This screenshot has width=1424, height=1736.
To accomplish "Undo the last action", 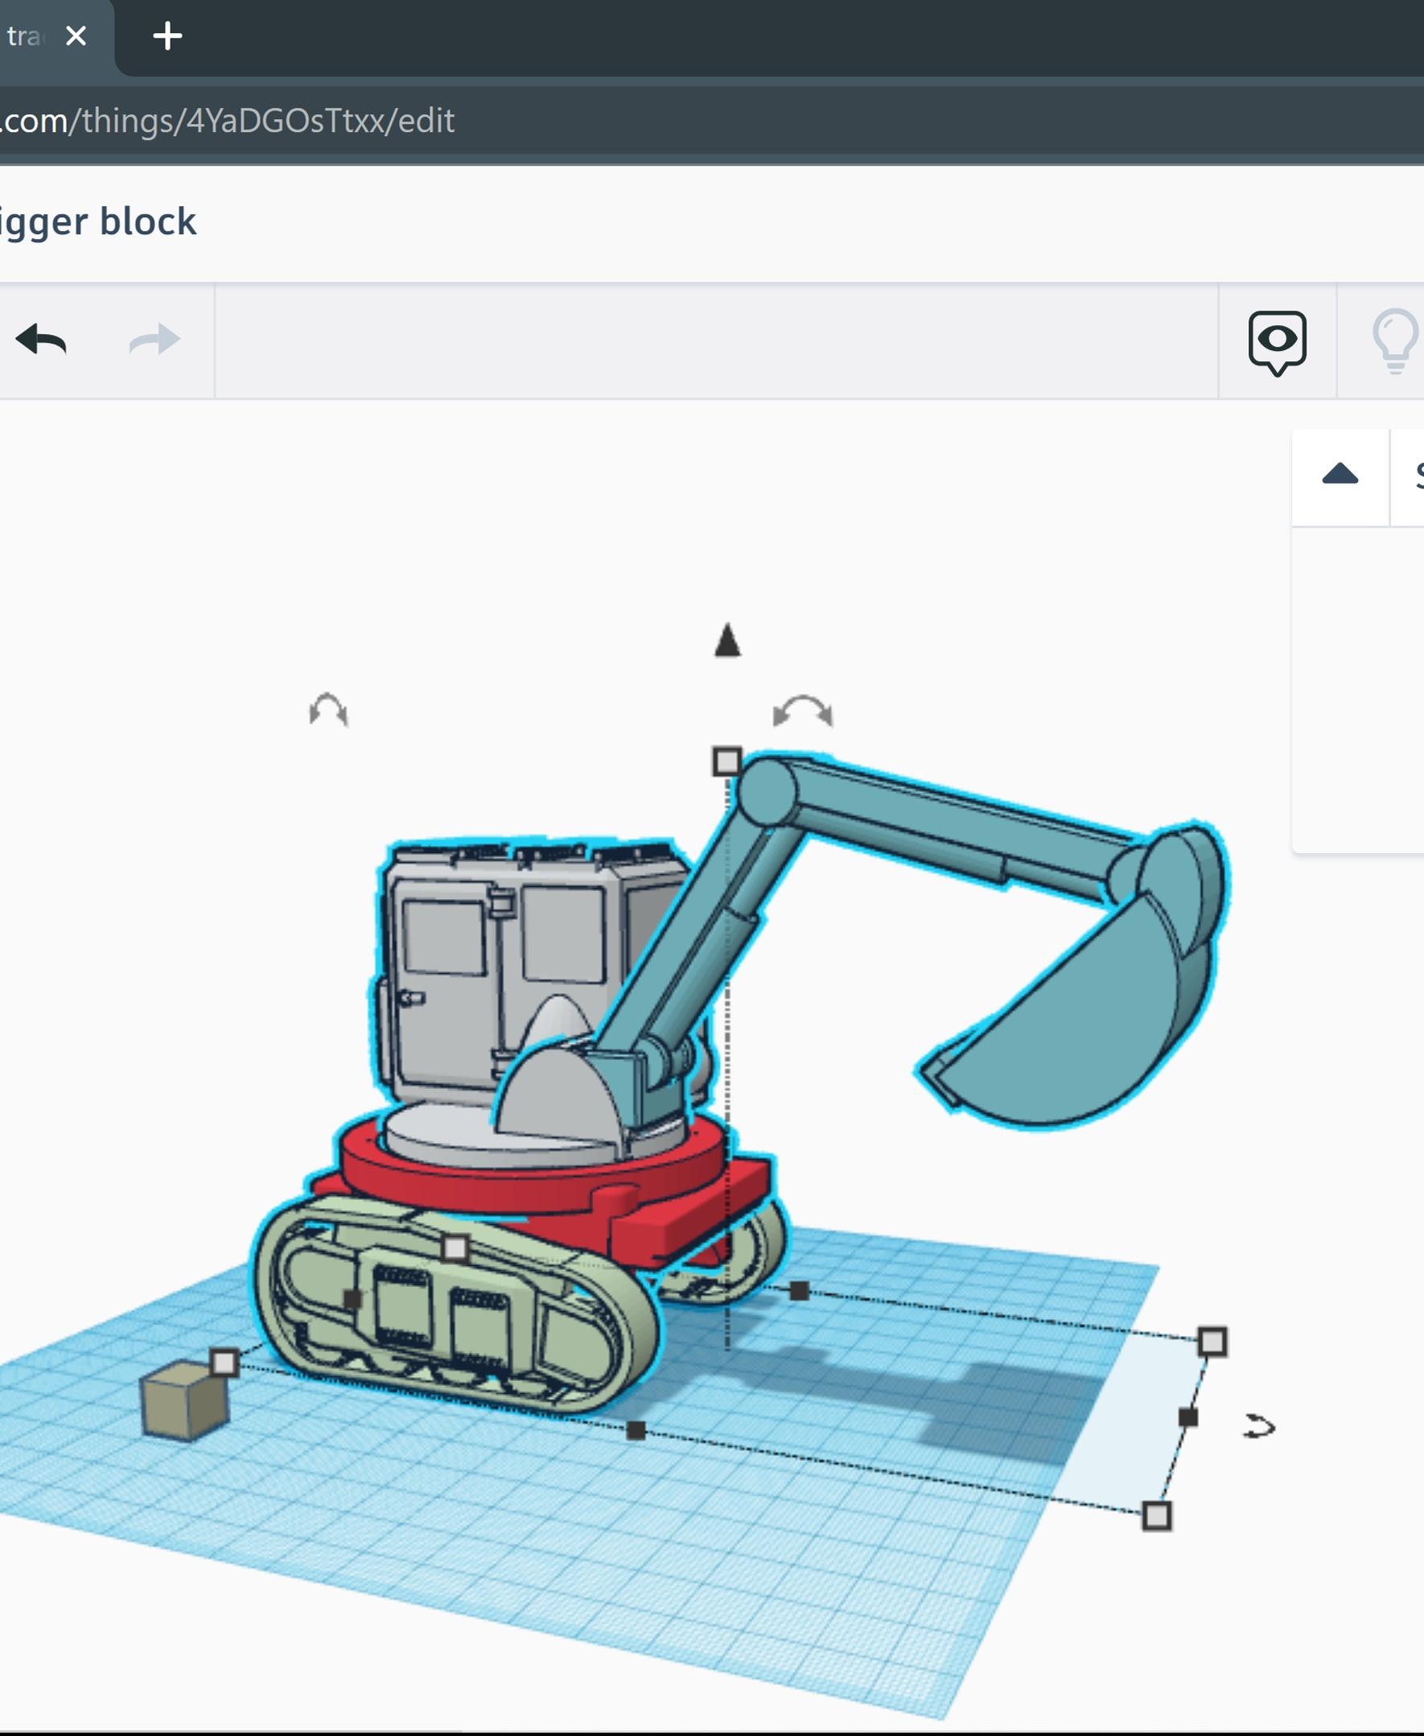I will pyautogui.click(x=41, y=340).
